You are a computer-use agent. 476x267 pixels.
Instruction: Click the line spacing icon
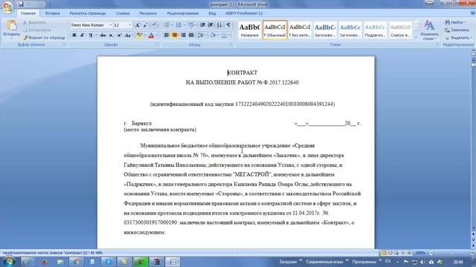[200, 36]
